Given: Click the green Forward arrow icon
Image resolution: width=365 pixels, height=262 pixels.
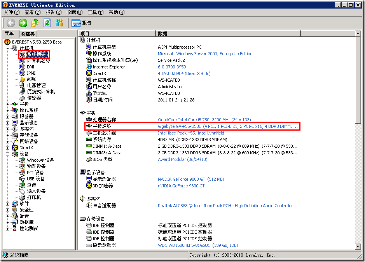Looking at the screenshot, I should pos(23,23).
